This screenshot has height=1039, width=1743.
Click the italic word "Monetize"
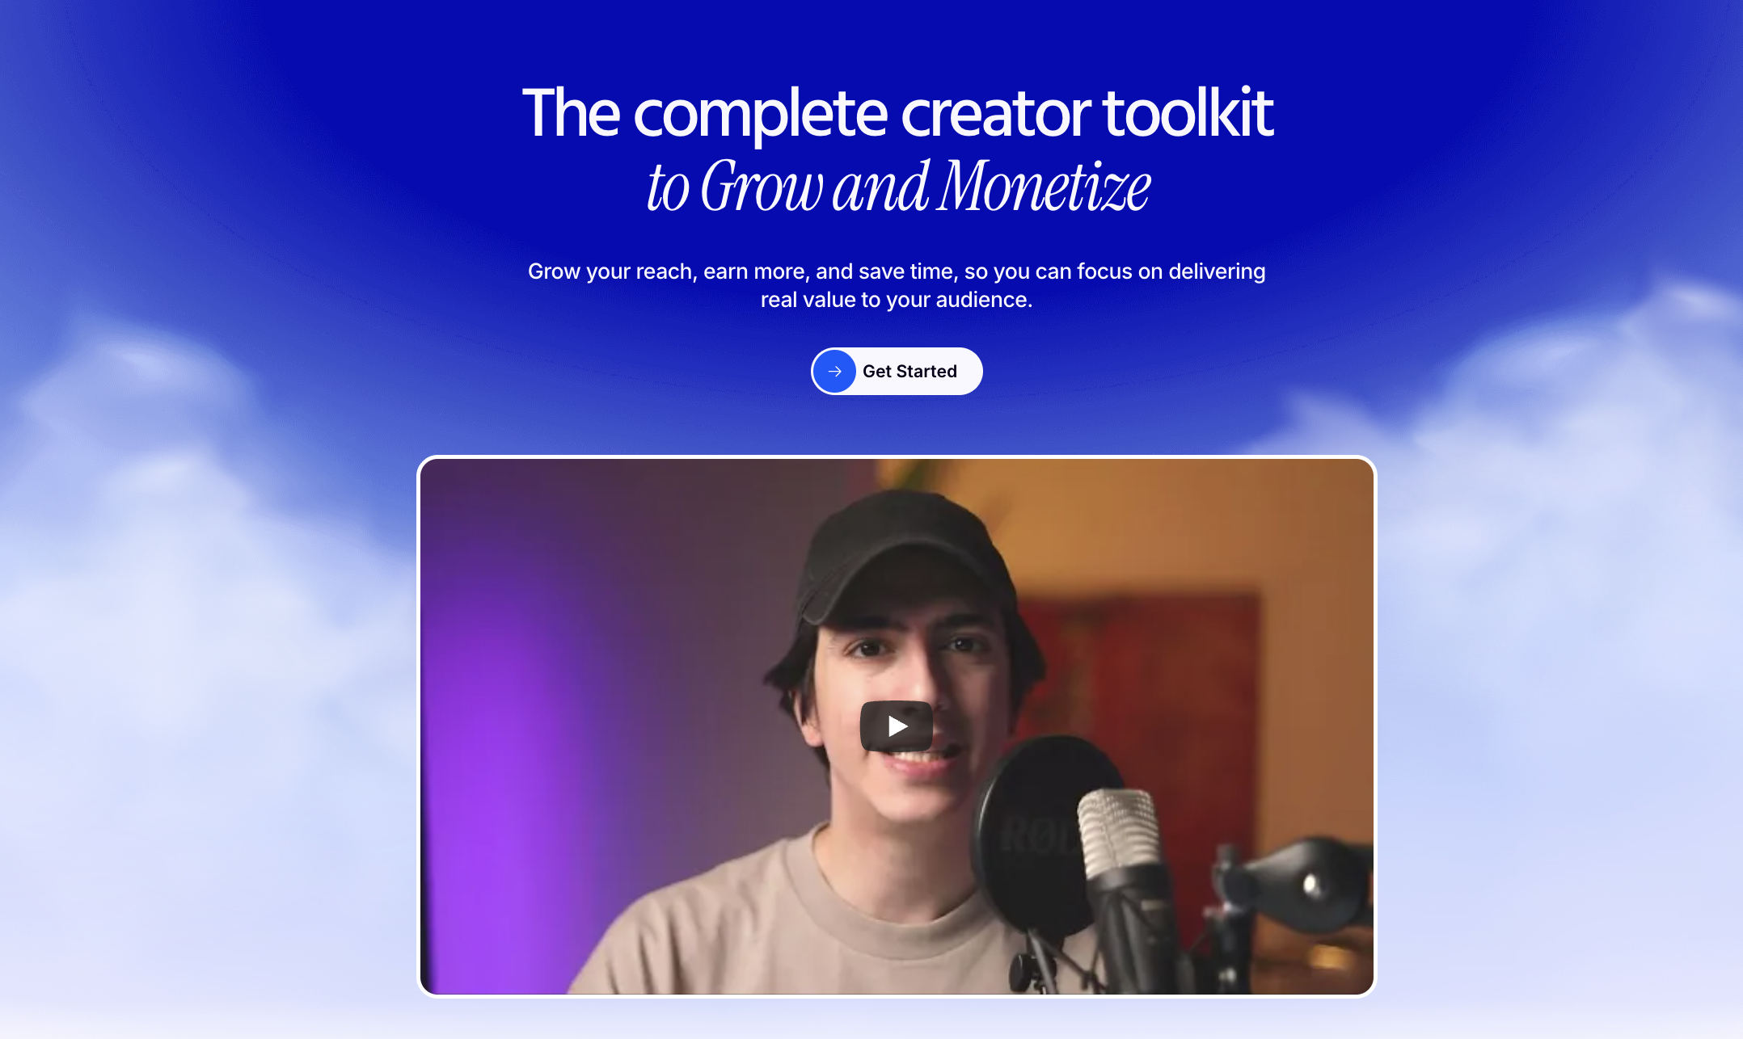point(1043,187)
